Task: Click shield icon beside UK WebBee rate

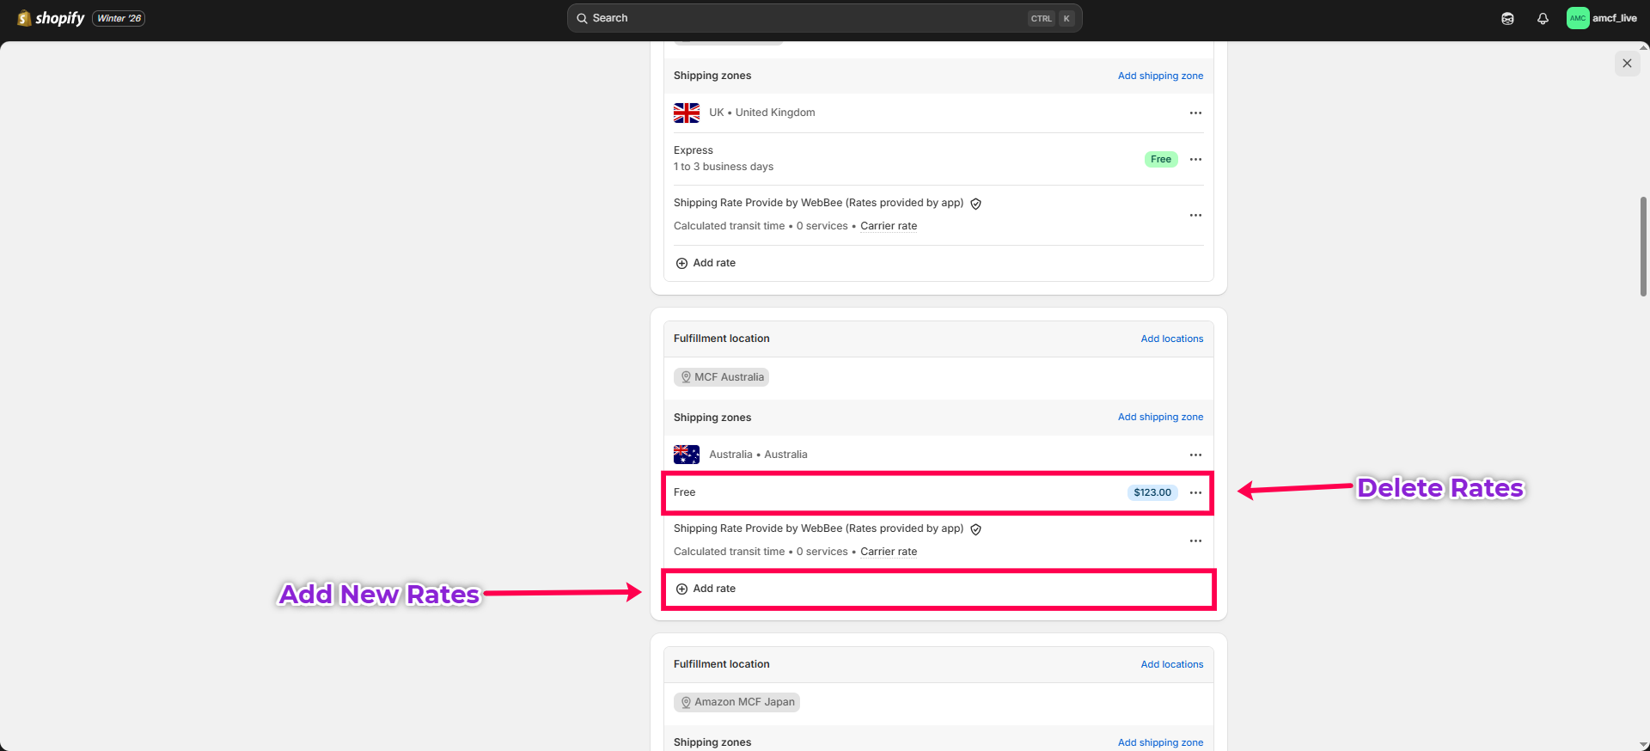Action: (975, 204)
